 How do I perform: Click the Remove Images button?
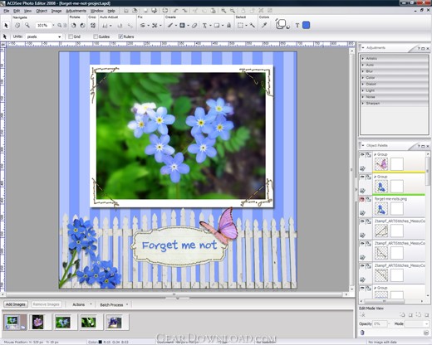[x=46, y=304]
